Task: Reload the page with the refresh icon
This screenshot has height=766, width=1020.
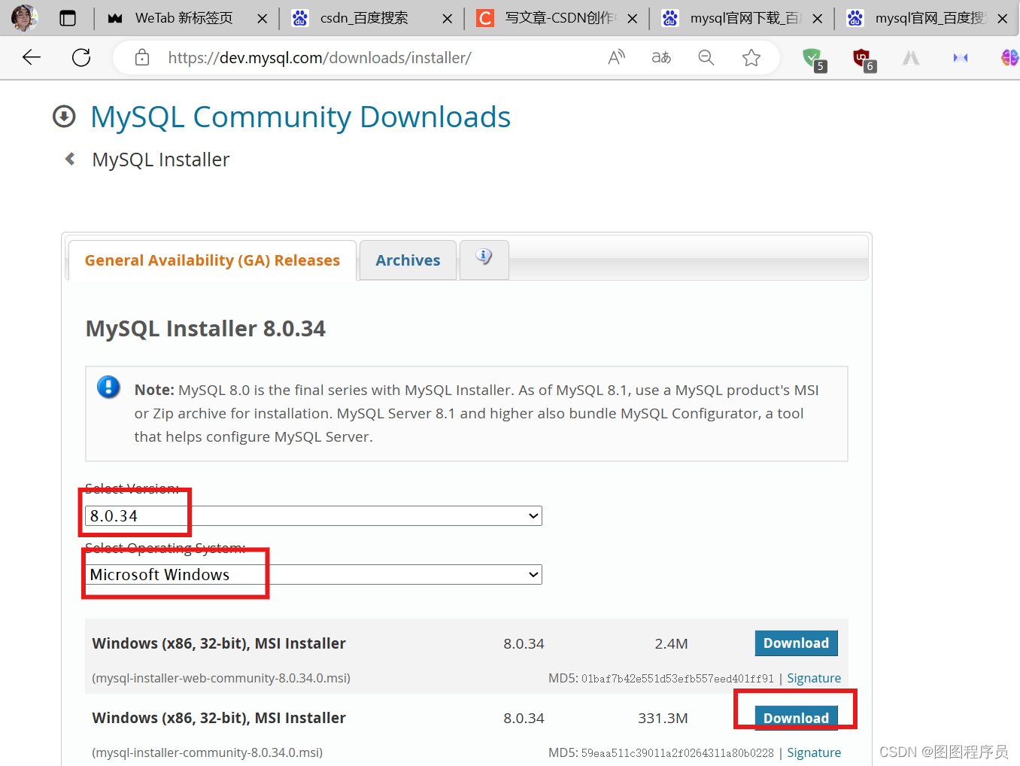Action: (x=81, y=57)
